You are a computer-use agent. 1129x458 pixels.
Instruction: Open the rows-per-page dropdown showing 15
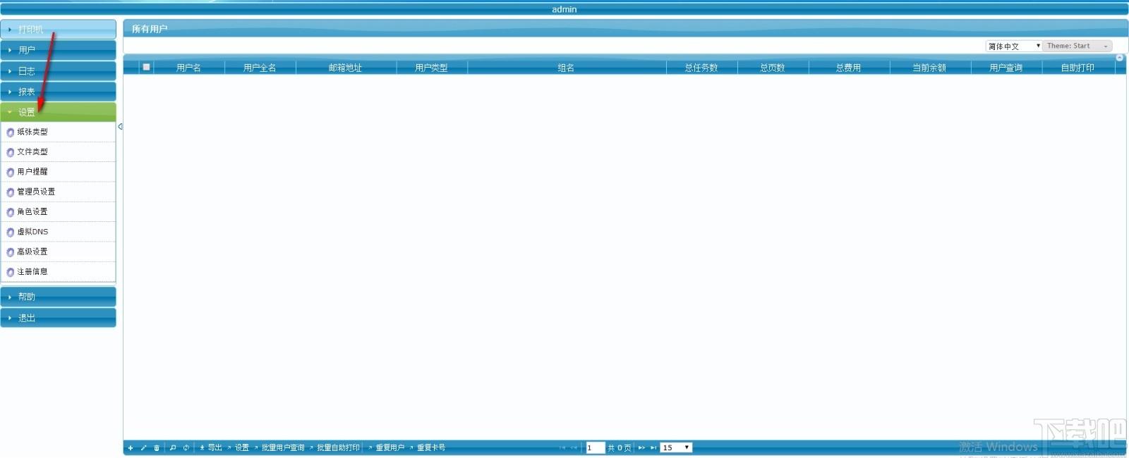[676, 448]
